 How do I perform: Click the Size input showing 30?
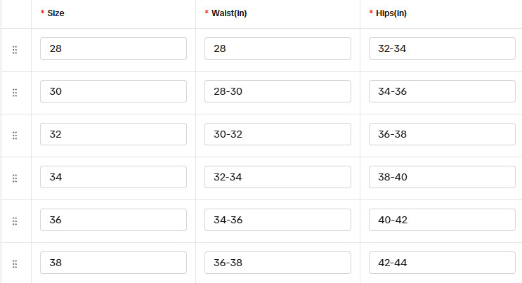tap(113, 91)
